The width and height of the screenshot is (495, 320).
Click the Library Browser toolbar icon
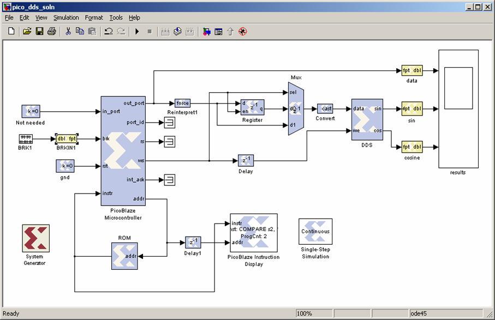pyautogui.click(x=206, y=32)
